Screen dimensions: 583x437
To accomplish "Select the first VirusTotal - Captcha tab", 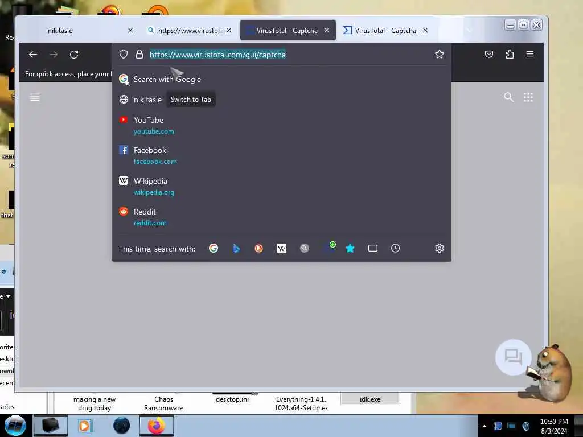I will click(x=287, y=31).
